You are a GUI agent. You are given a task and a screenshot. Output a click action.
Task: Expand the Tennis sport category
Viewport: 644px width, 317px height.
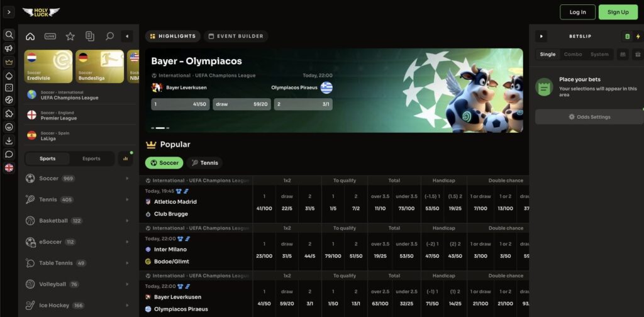point(78,199)
